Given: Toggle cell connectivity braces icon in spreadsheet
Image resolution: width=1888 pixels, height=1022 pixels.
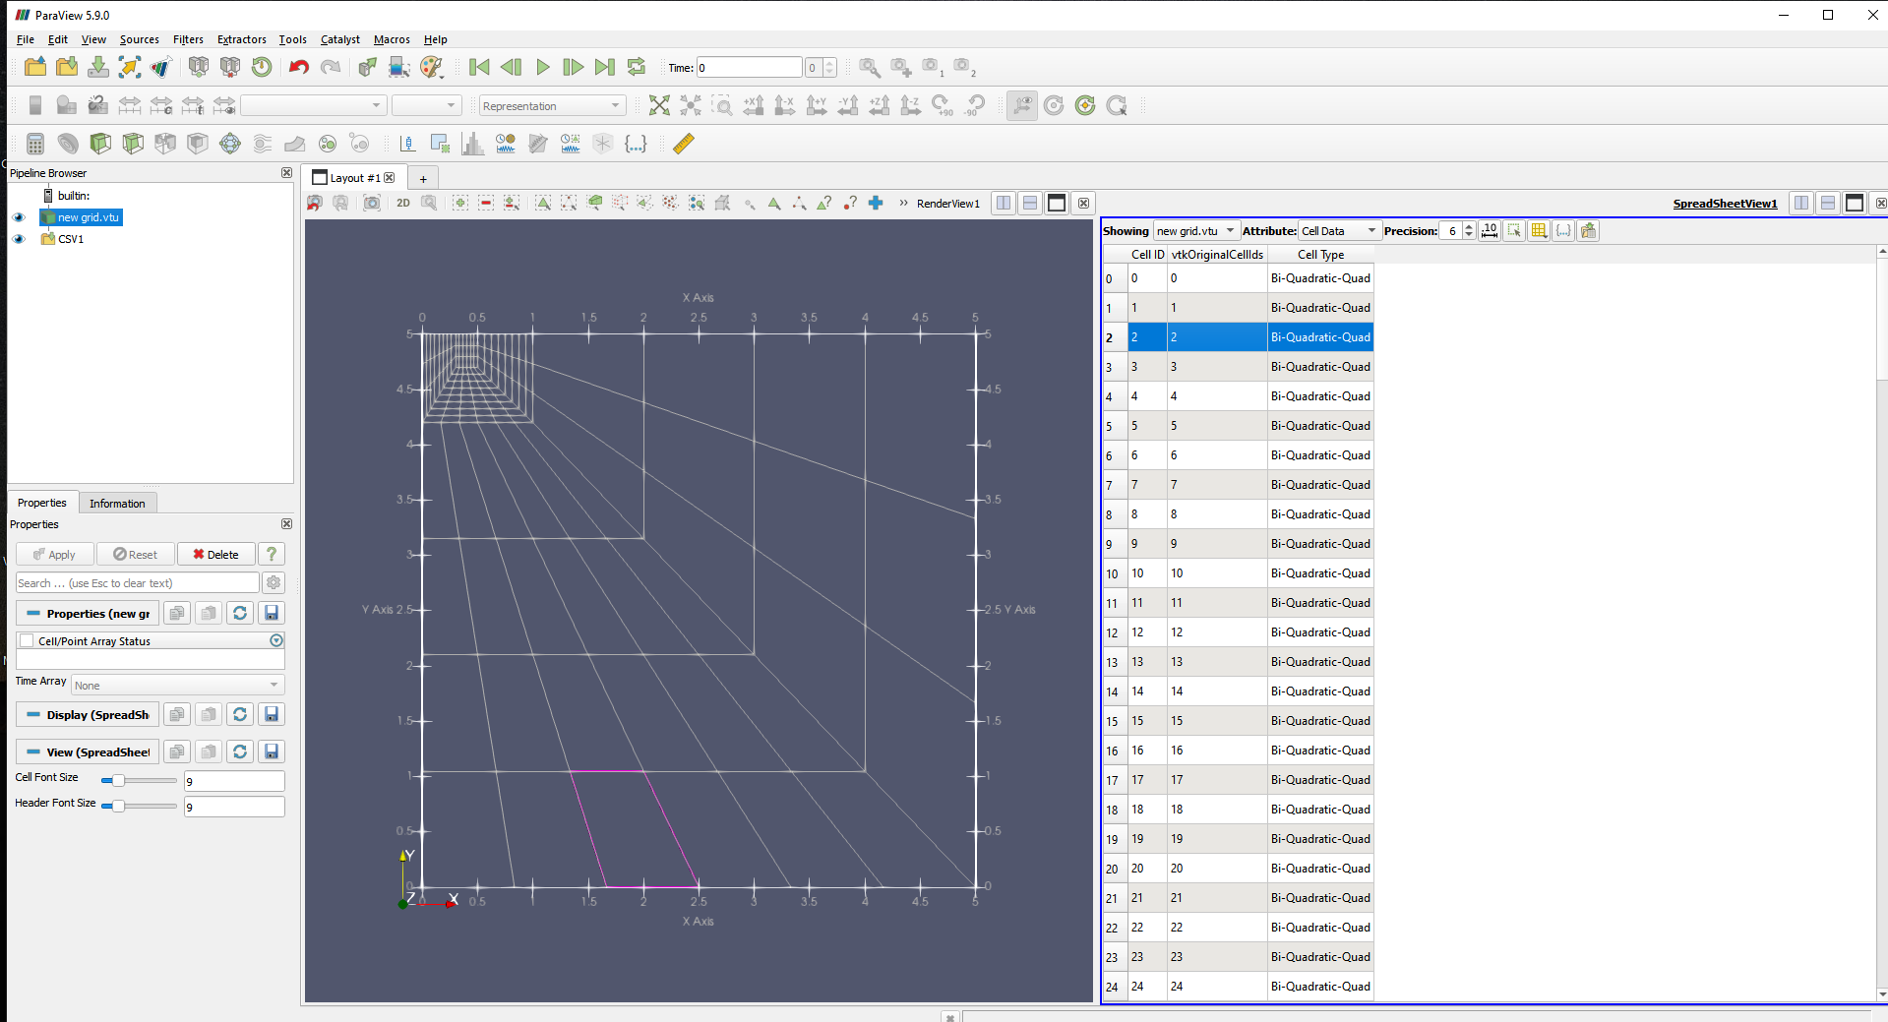Looking at the screenshot, I should [1563, 230].
